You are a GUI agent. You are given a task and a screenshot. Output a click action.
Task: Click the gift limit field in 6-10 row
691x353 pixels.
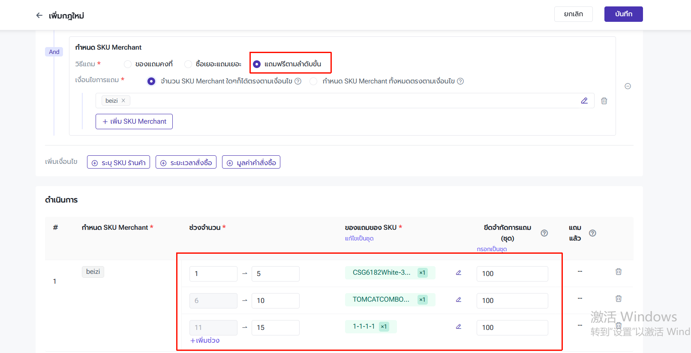point(512,300)
